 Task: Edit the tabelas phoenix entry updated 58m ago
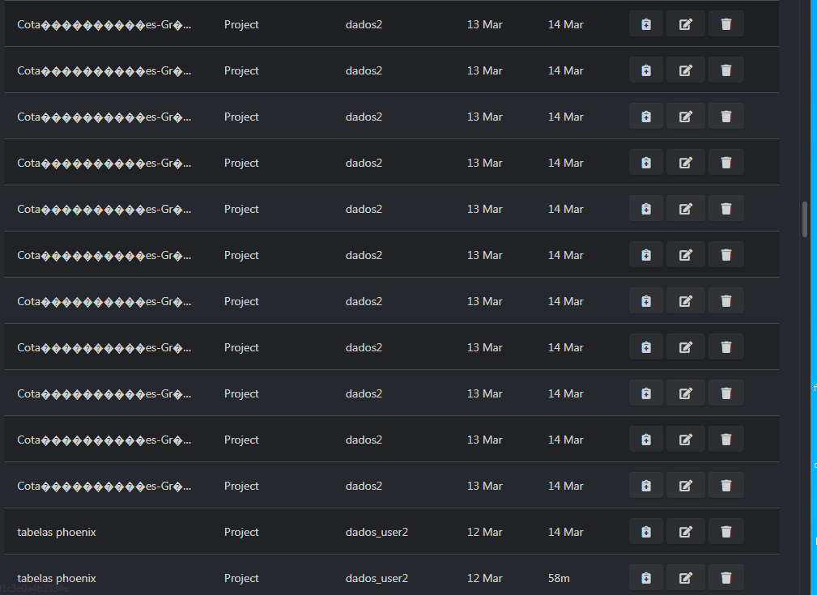pyautogui.click(x=685, y=578)
